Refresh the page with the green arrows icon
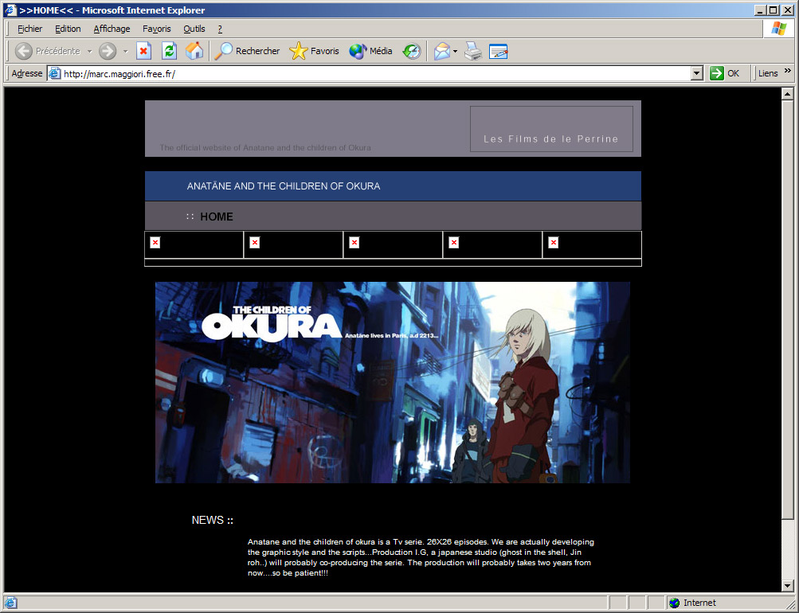This screenshot has width=799, height=613. (x=169, y=51)
